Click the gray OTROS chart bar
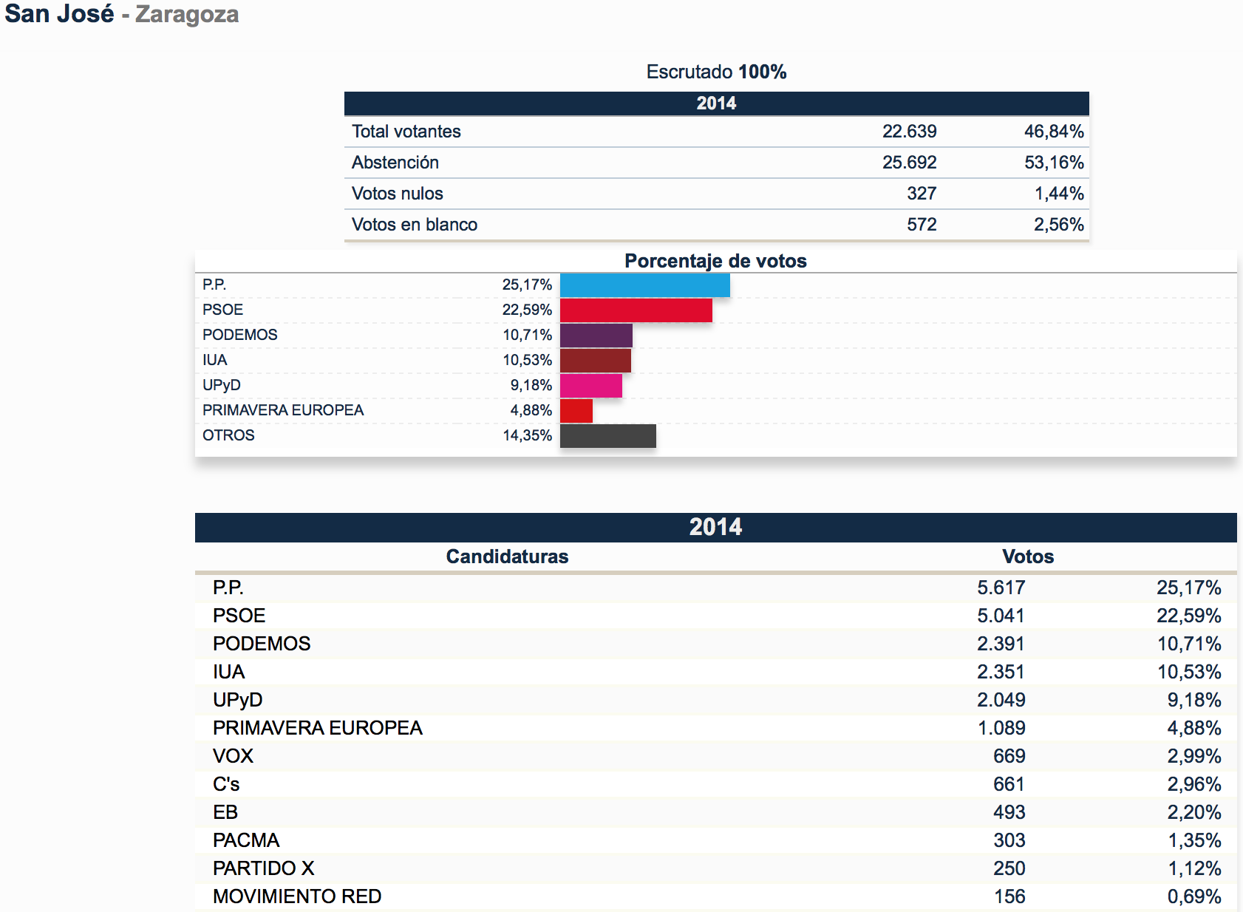Viewport: 1243px width, 912px height. 607,436
